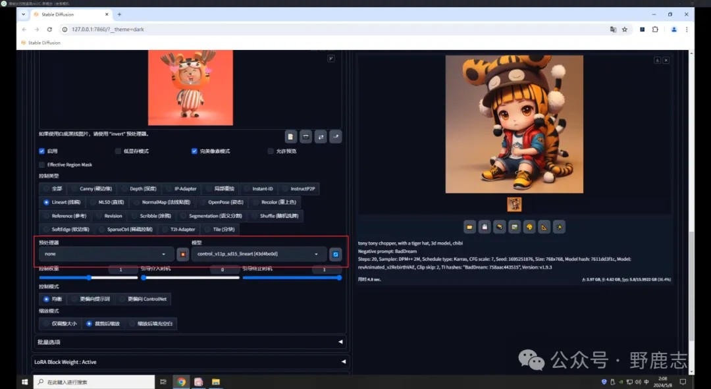711x389 pixels.
Task: Click the browser address bar URL
Action: coord(108,29)
